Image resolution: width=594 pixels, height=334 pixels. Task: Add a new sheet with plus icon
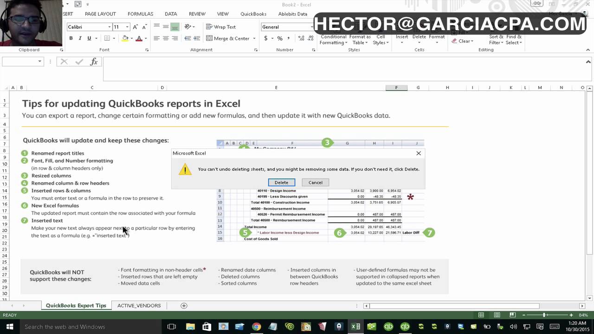[x=184, y=306]
